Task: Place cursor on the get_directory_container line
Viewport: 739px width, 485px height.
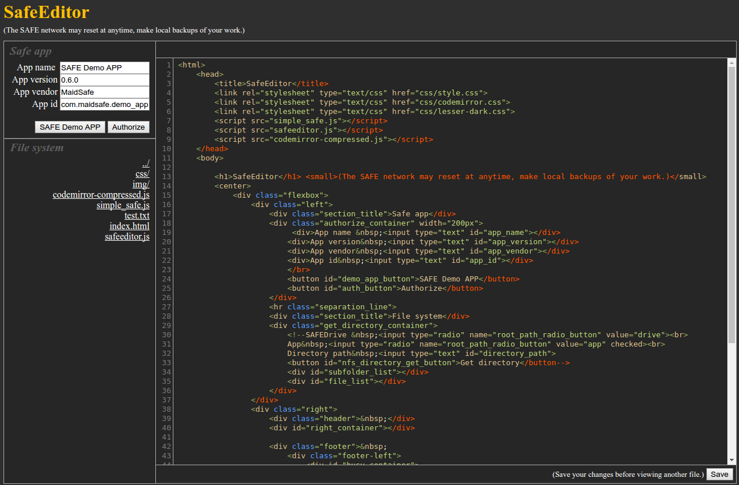Action: click(353, 326)
